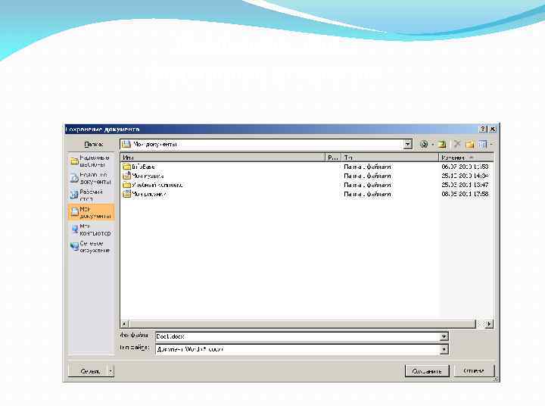The height and width of the screenshot is (409, 545).
Task: Click the Моя музыка folder icon
Action: (x=126, y=176)
